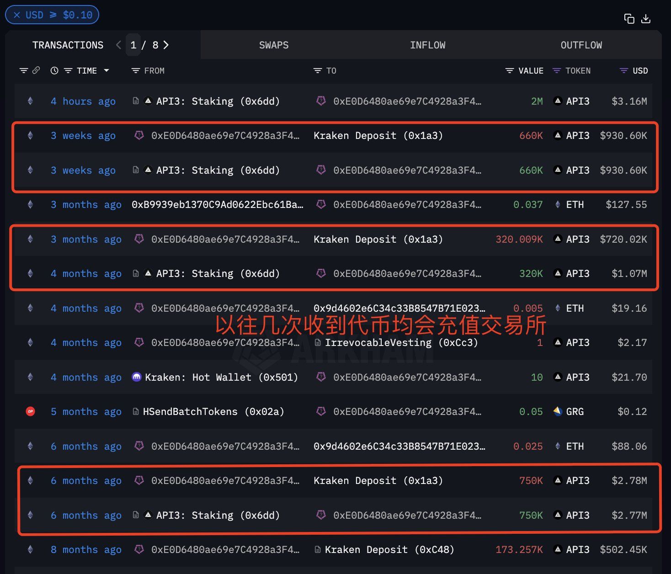671x574 pixels.
Task: Click Ethereum chain icon in the 4 hours ago row
Action: click(30, 101)
